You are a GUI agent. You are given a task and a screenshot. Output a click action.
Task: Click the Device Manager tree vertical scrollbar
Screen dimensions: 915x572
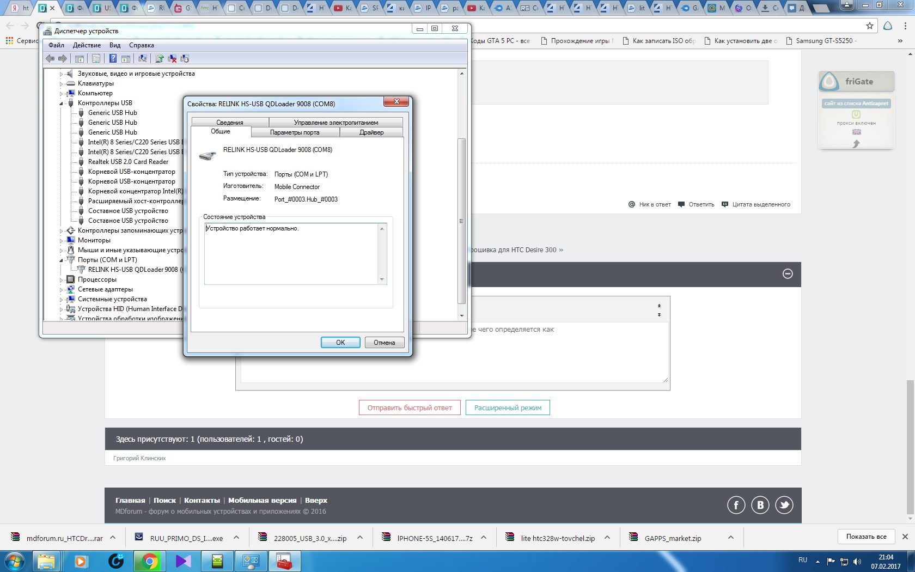pyautogui.click(x=461, y=218)
